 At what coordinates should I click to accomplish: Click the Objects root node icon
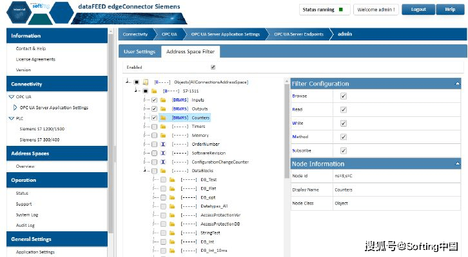[x=145, y=82]
